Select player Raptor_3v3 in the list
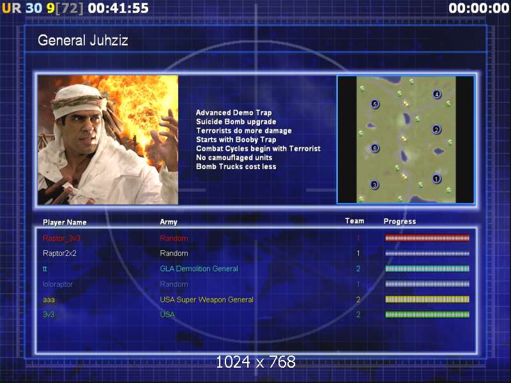Image resolution: width=511 pixels, height=383 pixels. (x=61, y=238)
